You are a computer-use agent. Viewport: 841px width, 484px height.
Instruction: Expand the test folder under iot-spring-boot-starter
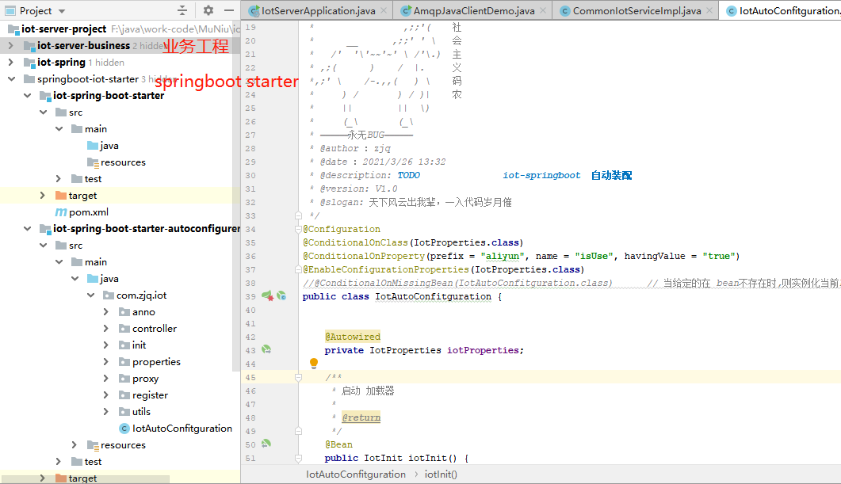[59, 178]
